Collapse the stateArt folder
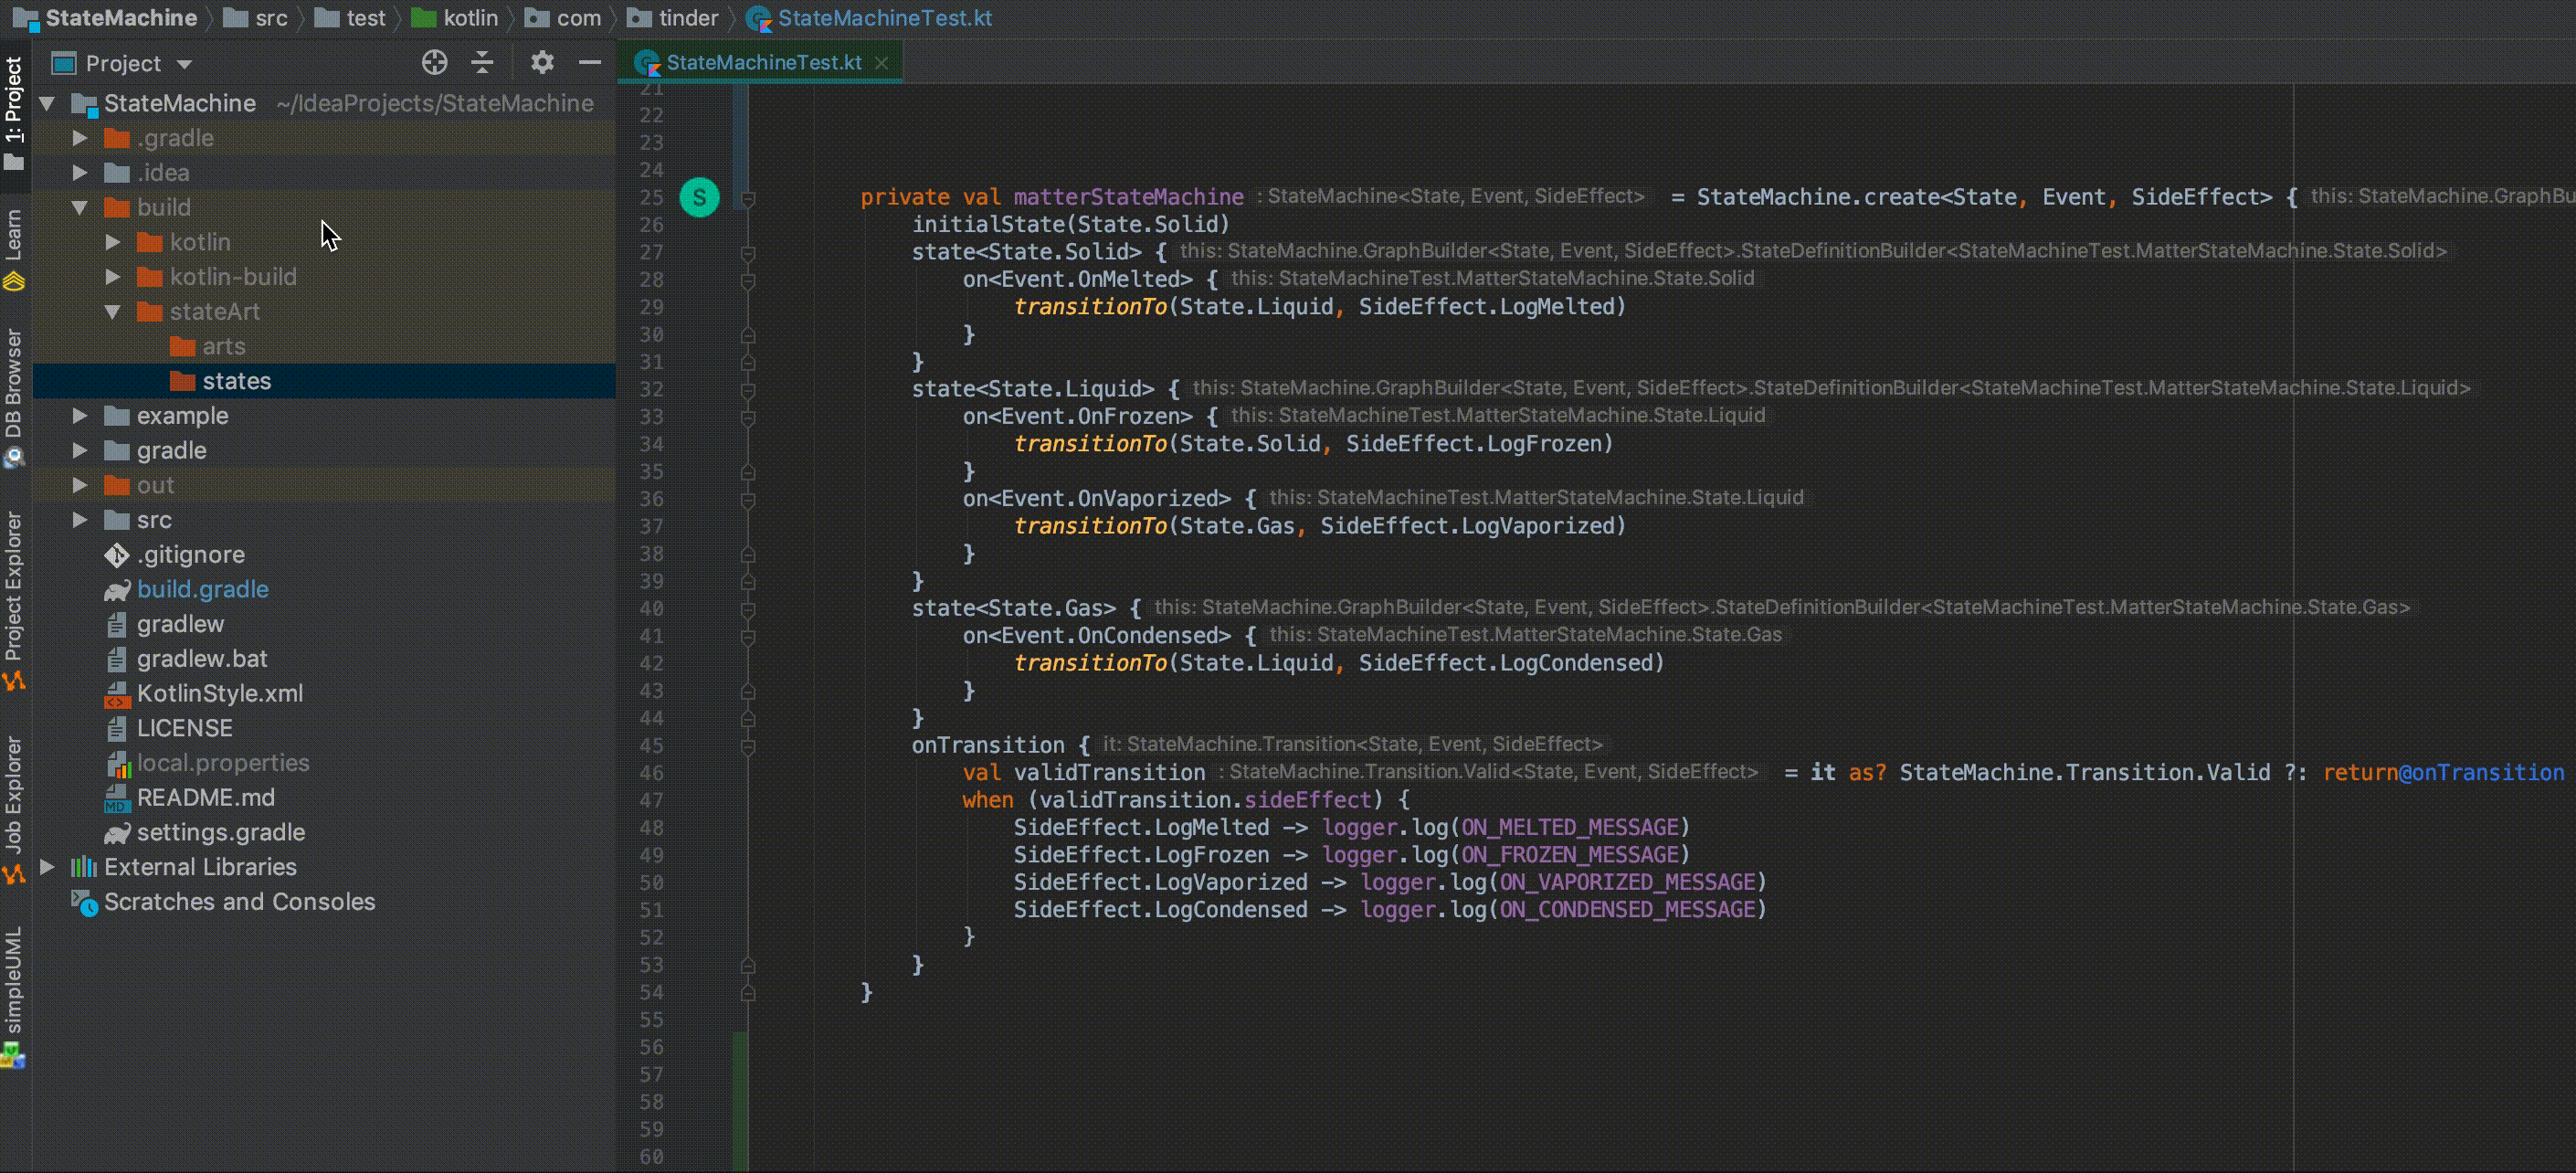Image resolution: width=2576 pixels, height=1173 pixels. pyautogui.click(x=113, y=312)
